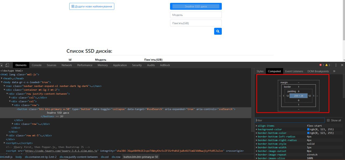The height and width of the screenshot is (160, 345).
Task: Select body in the breadcrumb bar
Action: (19, 157)
